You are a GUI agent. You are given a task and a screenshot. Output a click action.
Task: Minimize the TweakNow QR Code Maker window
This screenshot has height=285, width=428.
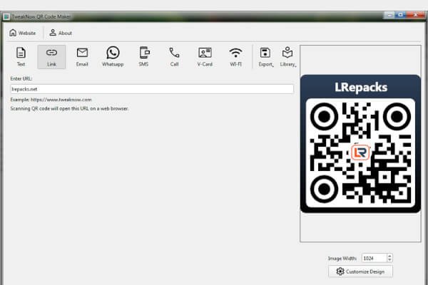click(x=389, y=15)
